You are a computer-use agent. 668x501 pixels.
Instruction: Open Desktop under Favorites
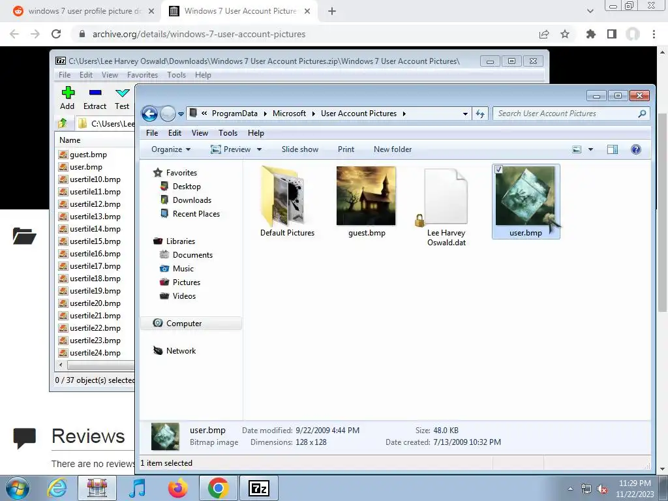click(x=187, y=187)
